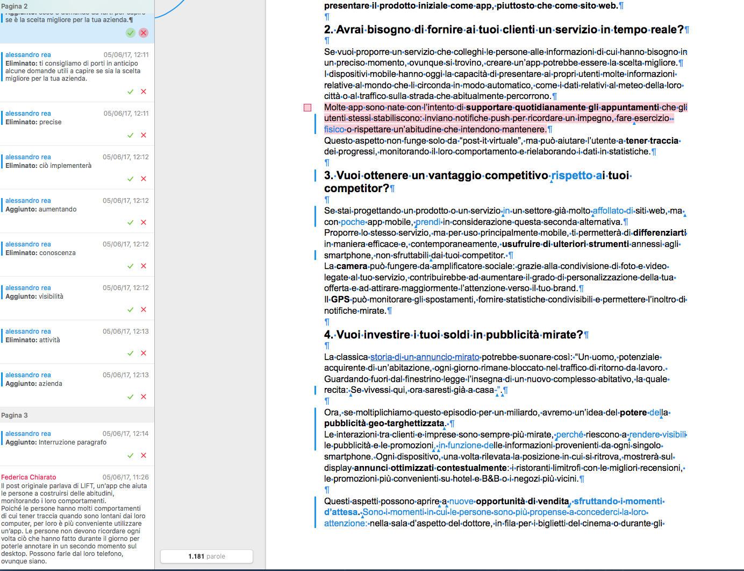Accept the 'Eliminato: ti consigliamo' change

pyautogui.click(x=130, y=91)
